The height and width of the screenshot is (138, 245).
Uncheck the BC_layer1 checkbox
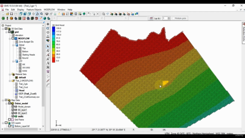[x=13, y=110]
